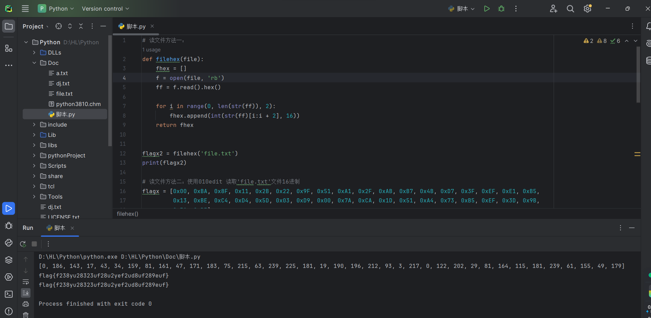Open the Terminal tool window
Viewport: 651px width, 318px height.
coord(9,294)
